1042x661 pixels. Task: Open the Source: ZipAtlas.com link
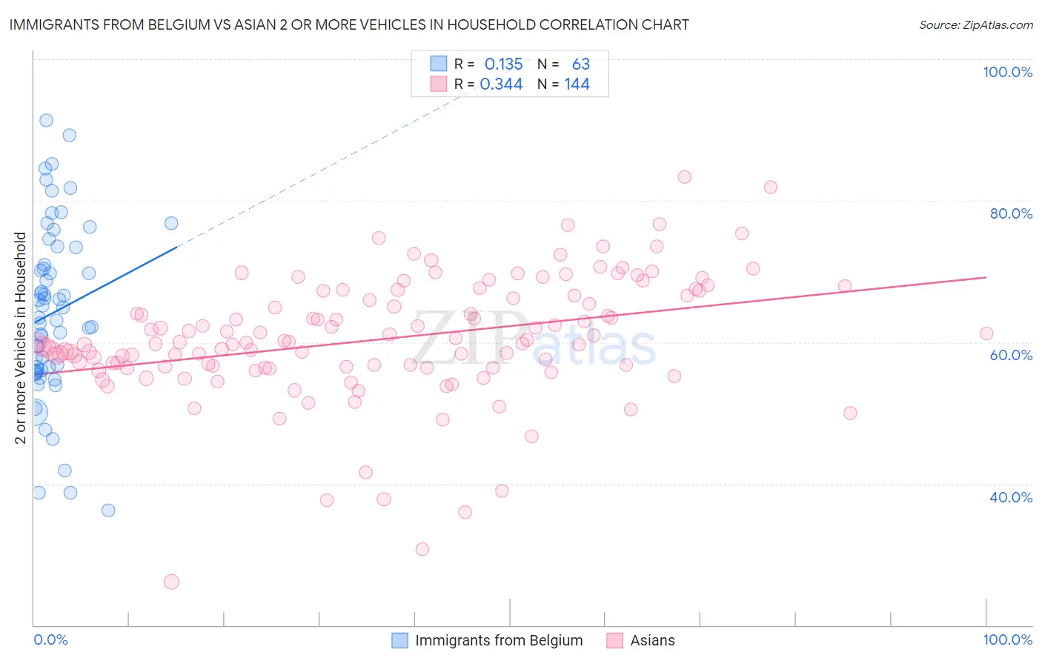tap(976, 24)
